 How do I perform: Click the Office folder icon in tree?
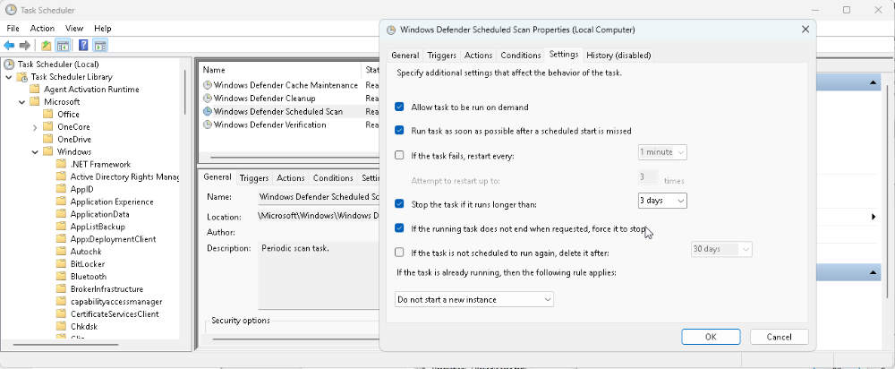pos(48,115)
